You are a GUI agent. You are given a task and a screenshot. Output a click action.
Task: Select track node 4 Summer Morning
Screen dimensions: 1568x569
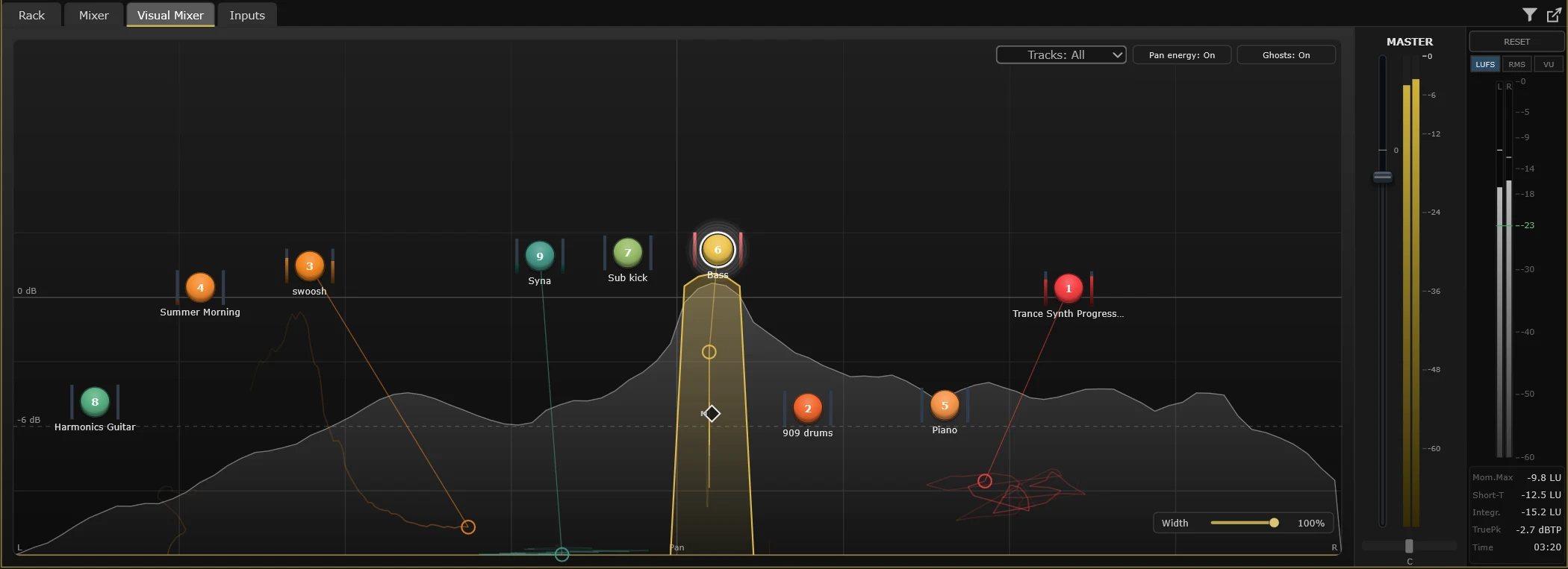tap(200, 287)
